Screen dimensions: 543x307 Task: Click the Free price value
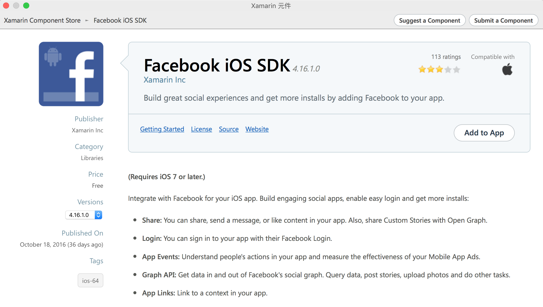98,186
